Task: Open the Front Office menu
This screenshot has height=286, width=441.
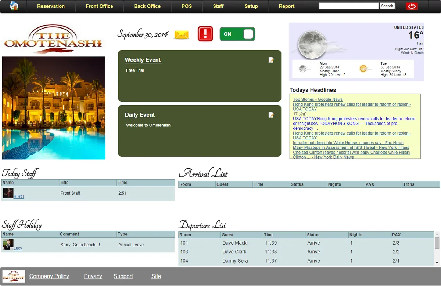Action: click(99, 6)
